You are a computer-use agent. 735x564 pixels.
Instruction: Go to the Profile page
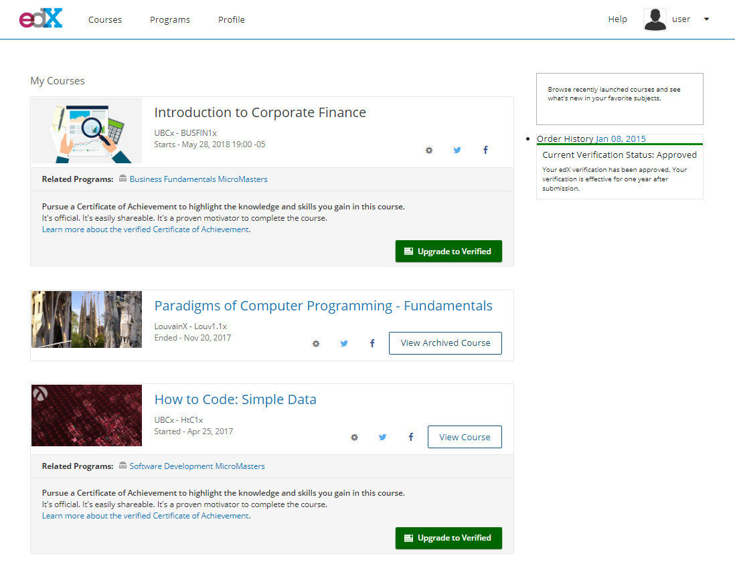[231, 19]
